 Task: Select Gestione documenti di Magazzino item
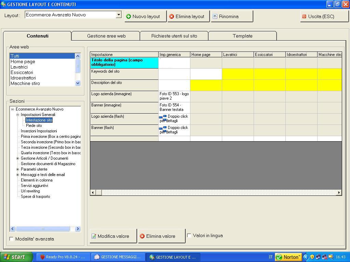48,164
